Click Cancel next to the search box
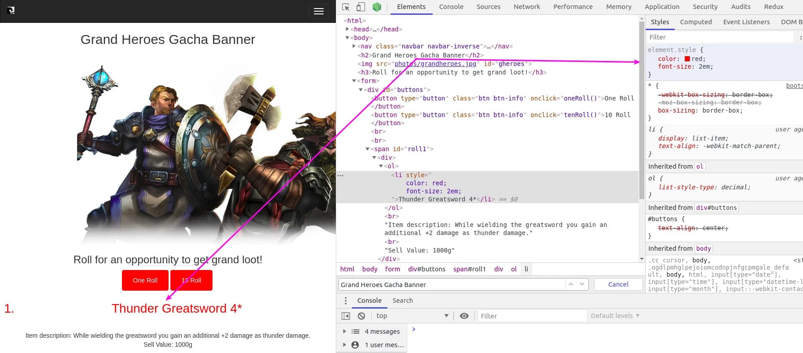This screenshot has height=353, width=803. [x=618, y=284]
